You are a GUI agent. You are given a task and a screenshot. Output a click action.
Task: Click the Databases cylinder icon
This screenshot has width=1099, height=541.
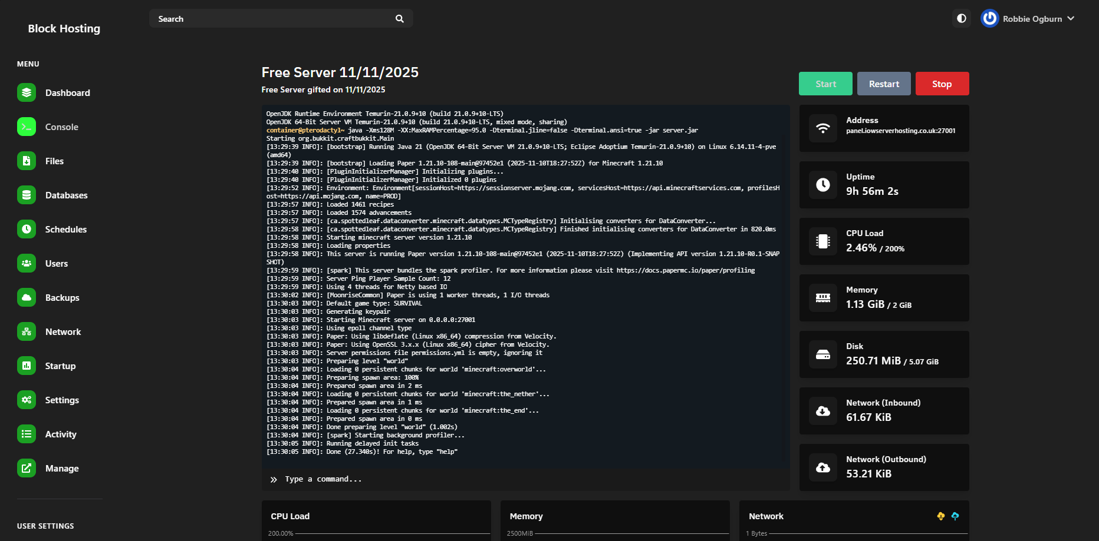(27, 195)
